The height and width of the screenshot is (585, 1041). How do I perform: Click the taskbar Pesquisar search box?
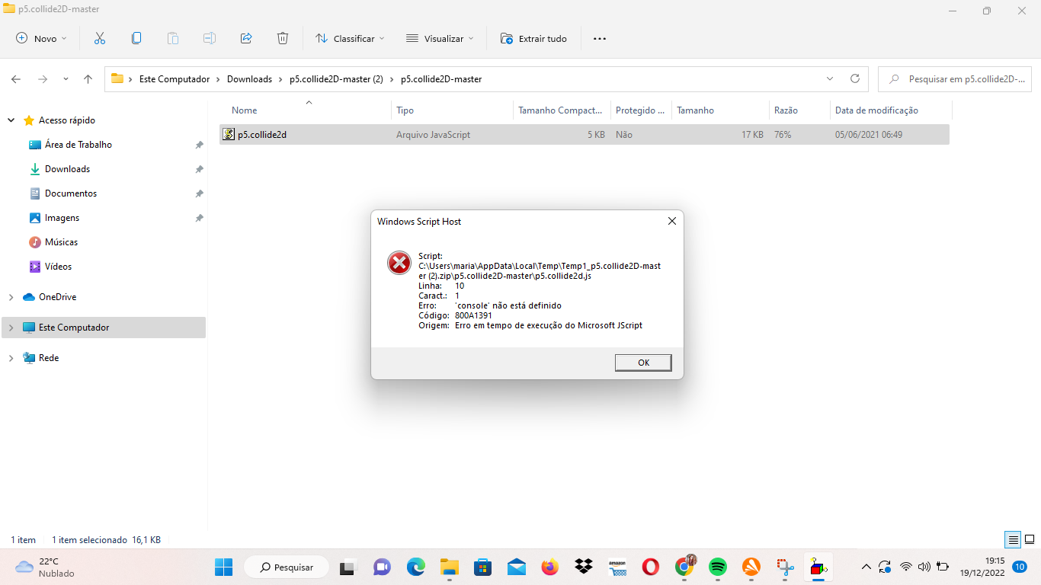[287, 567]
